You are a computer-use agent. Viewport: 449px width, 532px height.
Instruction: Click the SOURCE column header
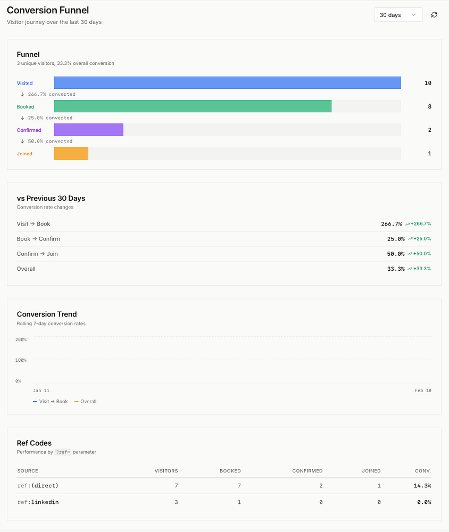click(x=28, y=471)
